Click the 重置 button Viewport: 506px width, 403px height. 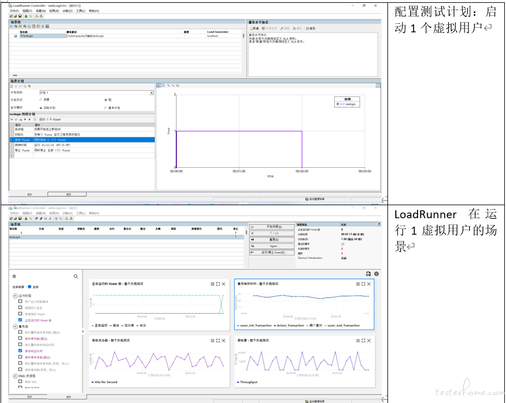pos(272,240)
